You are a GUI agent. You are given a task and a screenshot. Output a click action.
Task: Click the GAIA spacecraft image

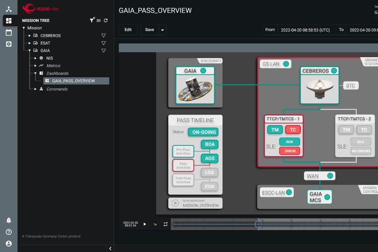click(x=195, y=89)
